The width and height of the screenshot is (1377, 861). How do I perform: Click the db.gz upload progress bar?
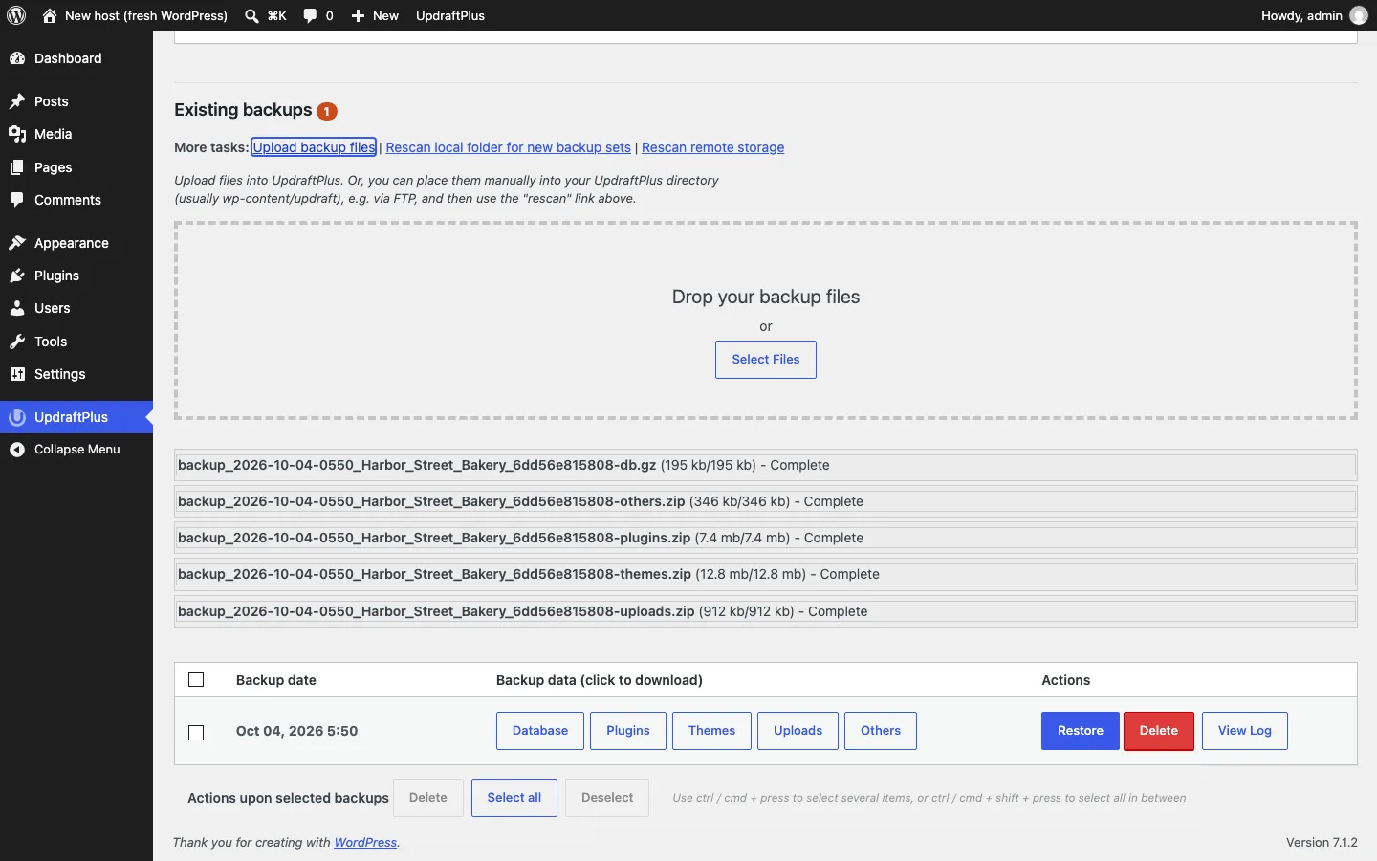coord(766,465)
